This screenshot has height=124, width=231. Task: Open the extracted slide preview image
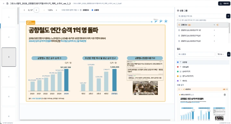tap(202, 109)
